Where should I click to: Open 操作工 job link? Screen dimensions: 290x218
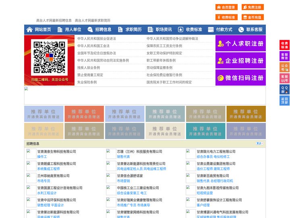pyautogui.click(x=42, y=157)
